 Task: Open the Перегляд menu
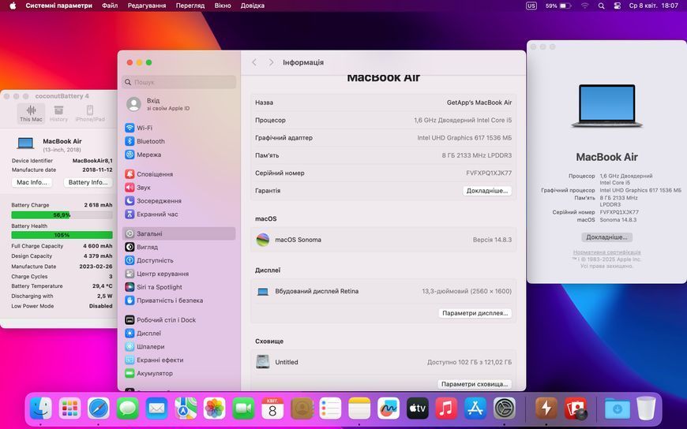[x=190, y=6]
